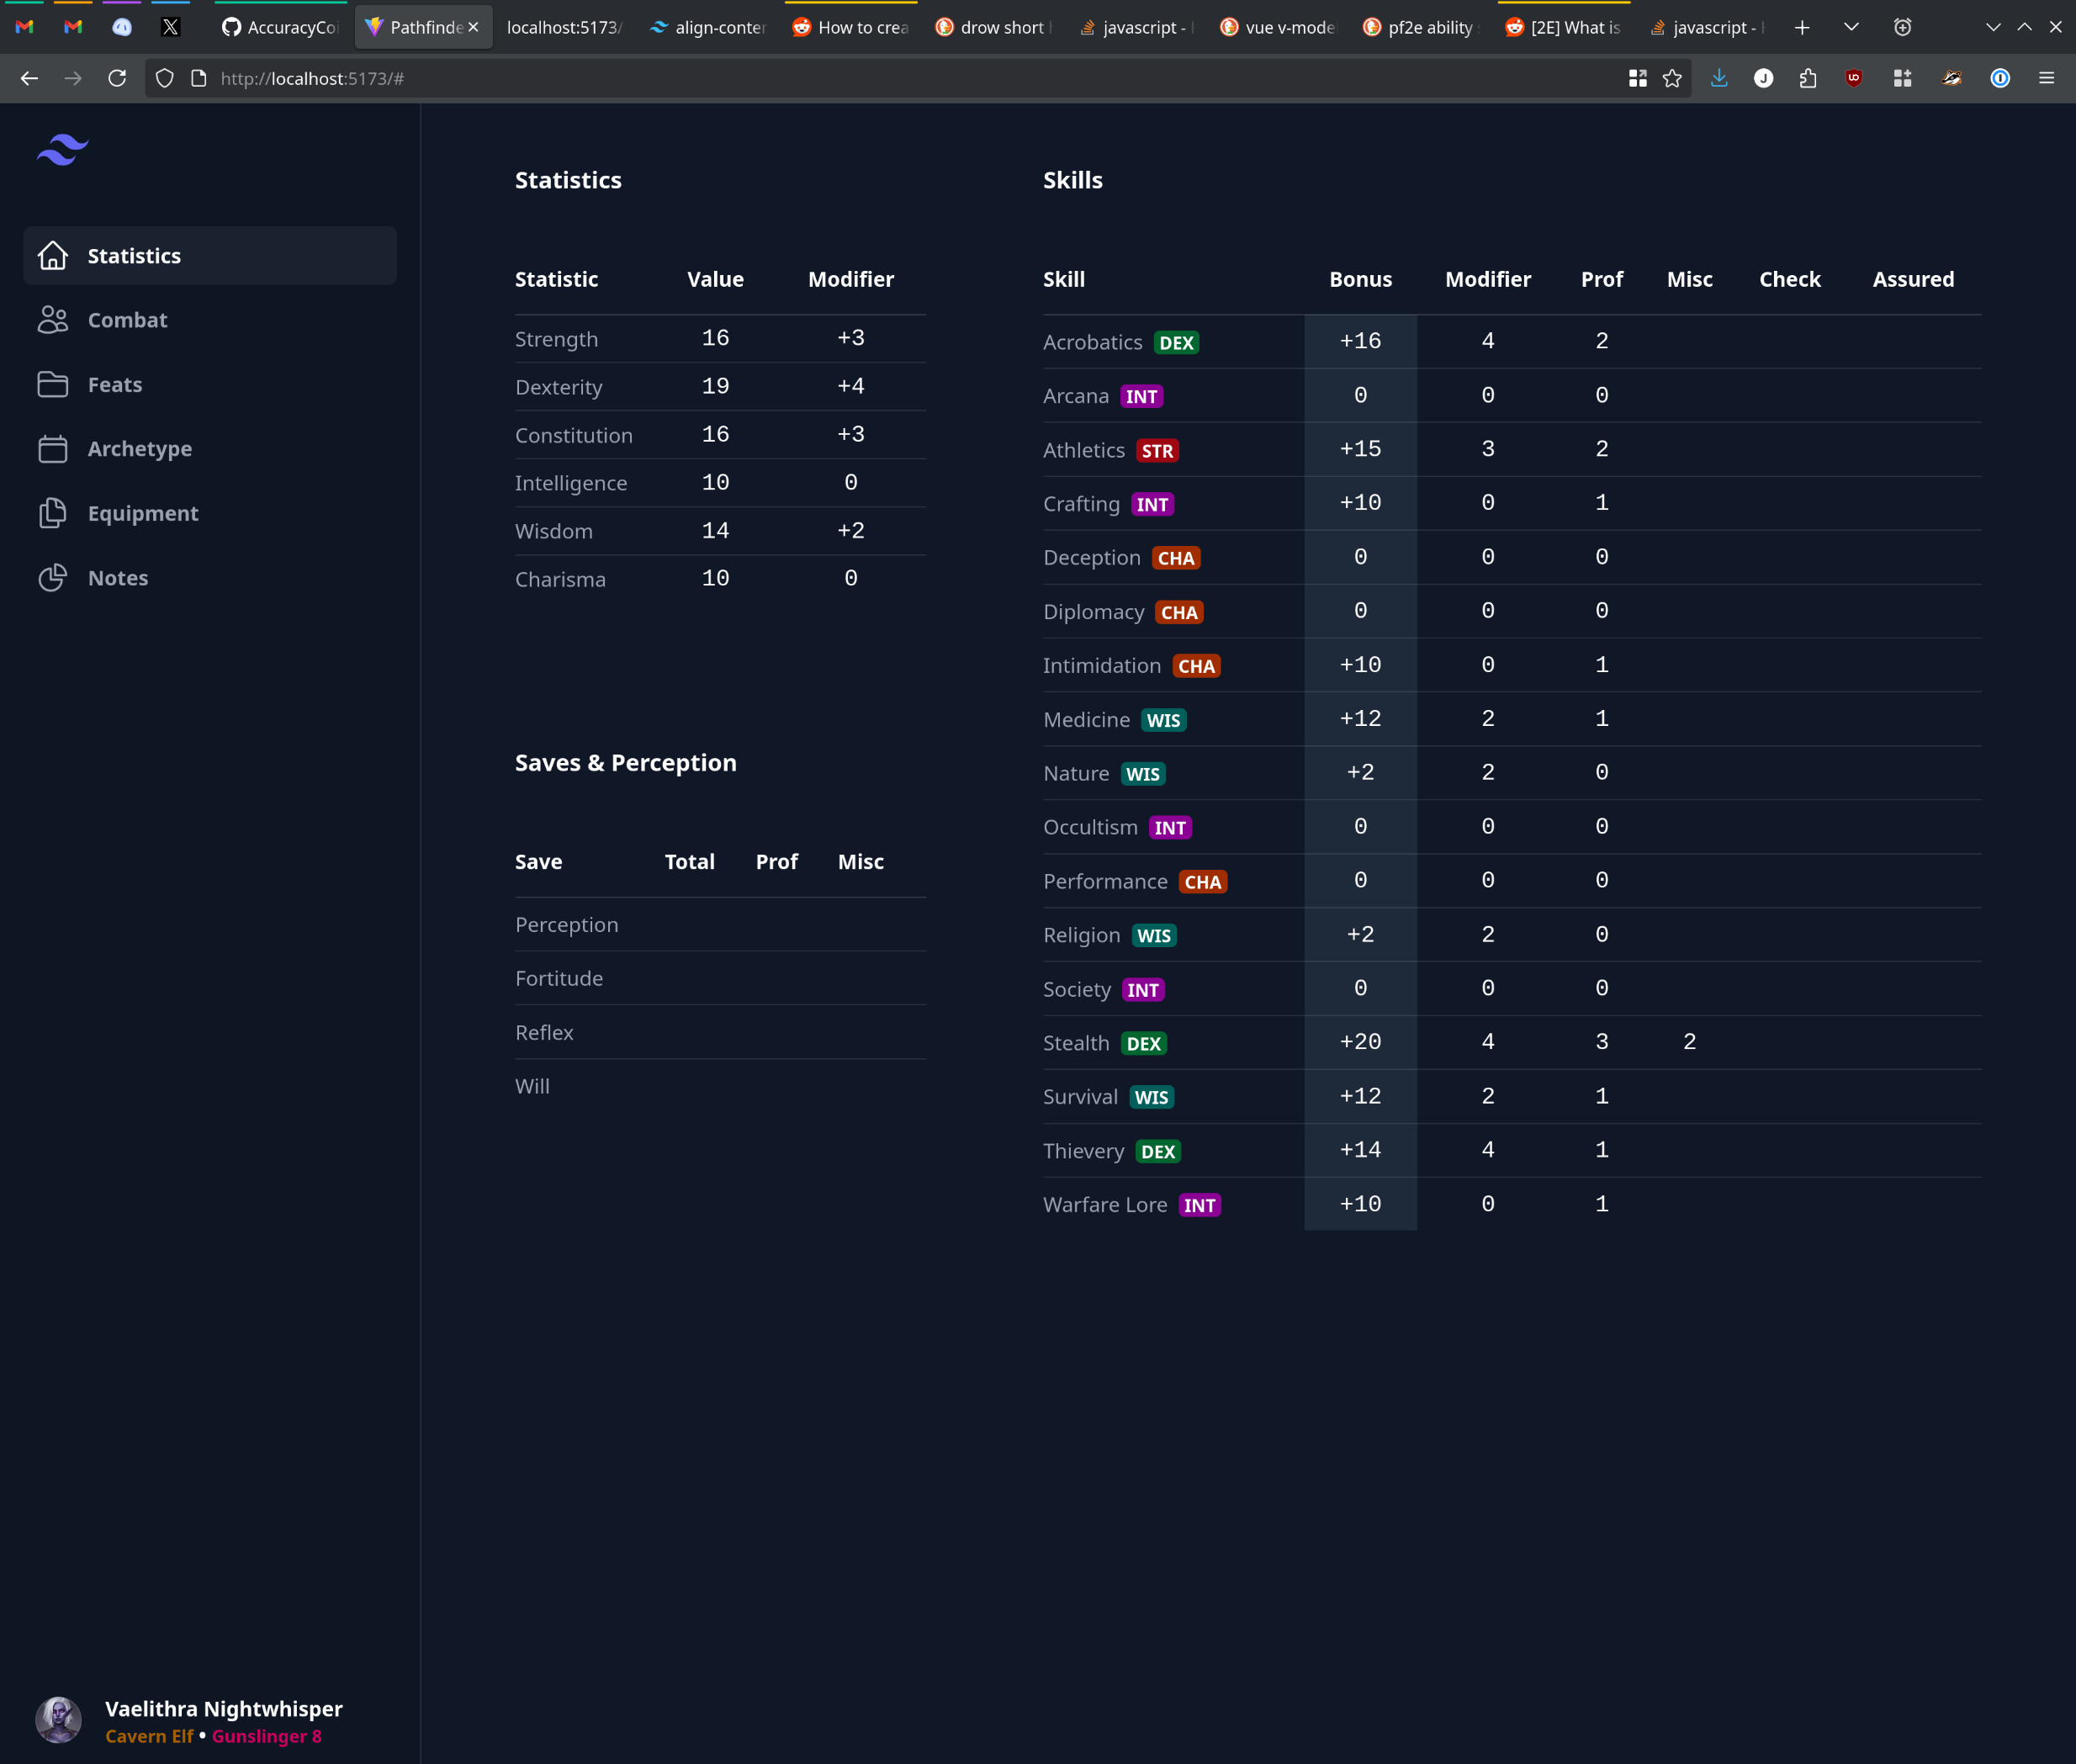Image resolution: width=2076 pixels, height=1764 pixels.
Task: Switch to the vue v-model tab
Action: [1278, 27]
